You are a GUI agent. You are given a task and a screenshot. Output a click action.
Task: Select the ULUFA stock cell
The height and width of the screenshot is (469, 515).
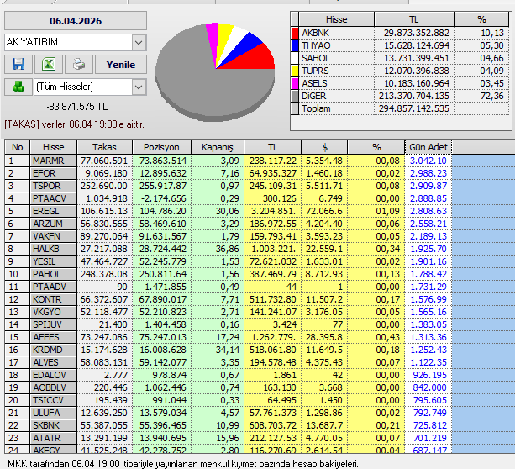54,413
